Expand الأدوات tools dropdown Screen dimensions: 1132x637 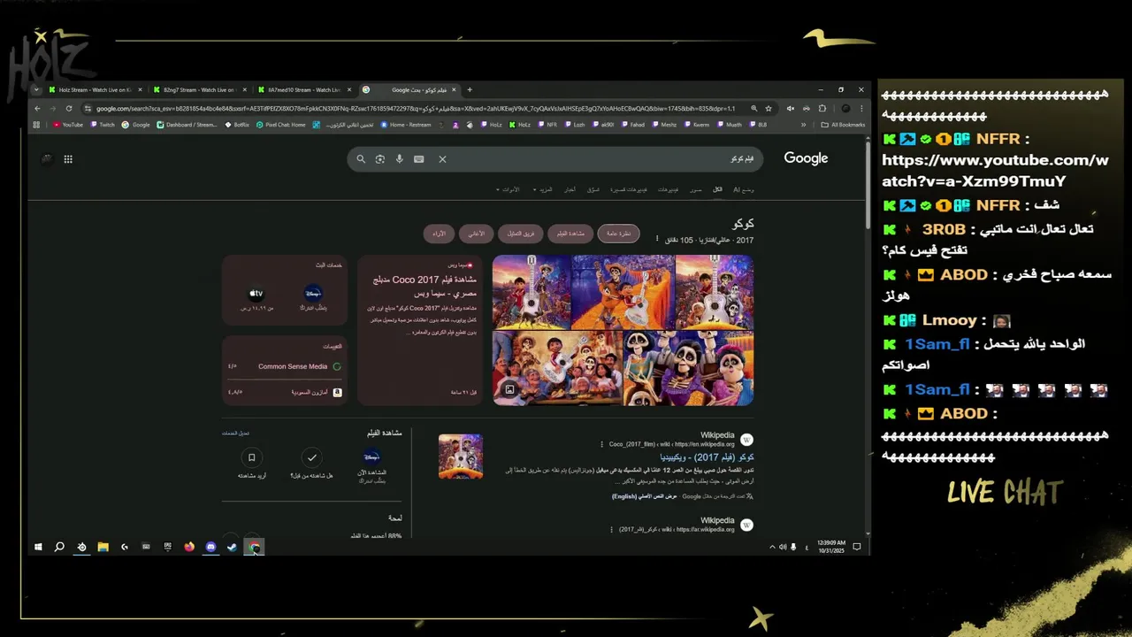pyautogui.click(x=509, y=189)
